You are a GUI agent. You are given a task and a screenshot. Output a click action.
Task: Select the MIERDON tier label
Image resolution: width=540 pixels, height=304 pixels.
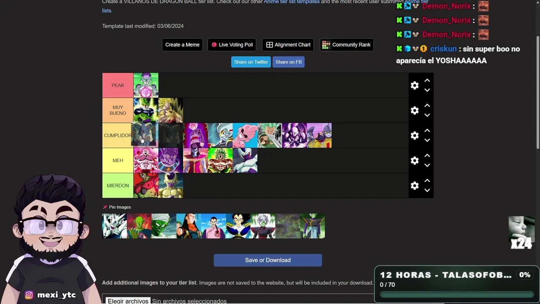coord(118,186)
